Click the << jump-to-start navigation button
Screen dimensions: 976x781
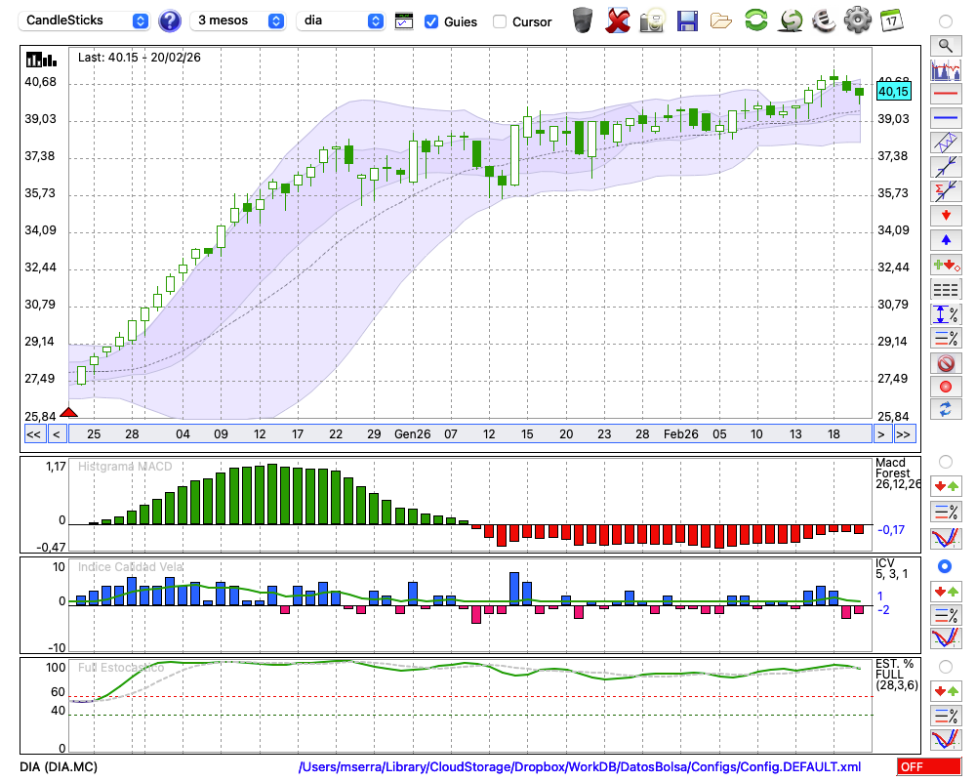[33, 434]
